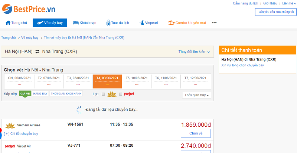Sort flights by HÃNG BAY

(40, 94)
